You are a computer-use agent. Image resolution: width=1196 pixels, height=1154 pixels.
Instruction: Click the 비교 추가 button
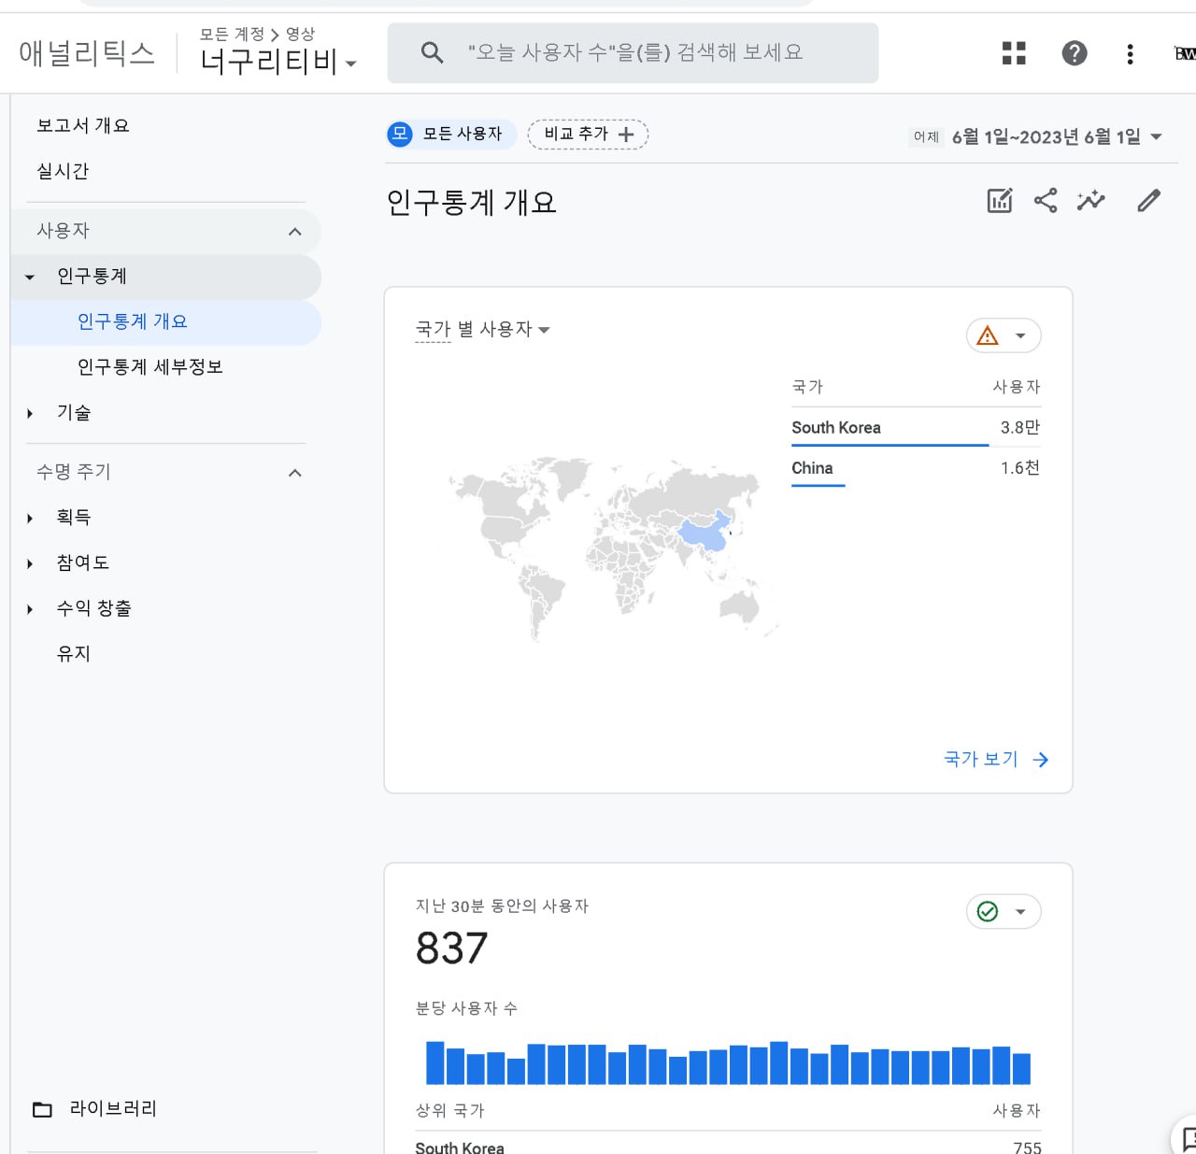pos(588,135)
